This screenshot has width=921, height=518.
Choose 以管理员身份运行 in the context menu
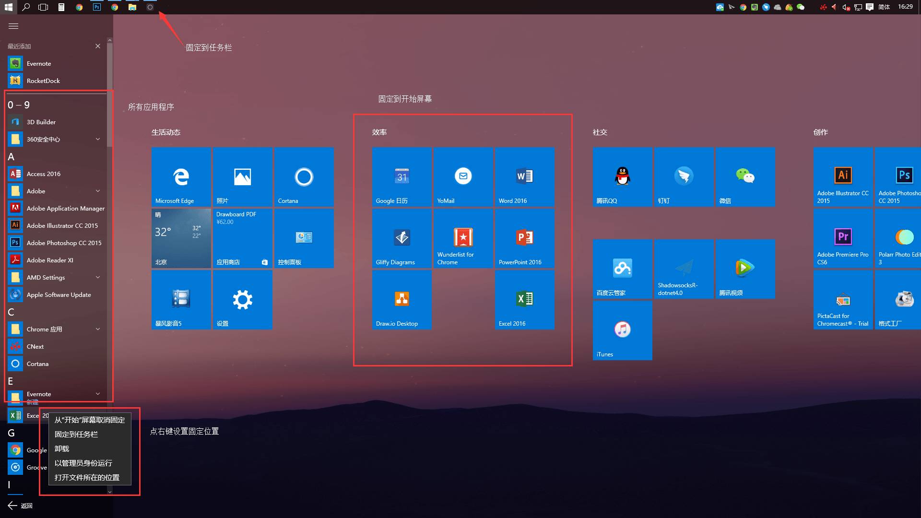pyautogui.click(x=83, y=463)
